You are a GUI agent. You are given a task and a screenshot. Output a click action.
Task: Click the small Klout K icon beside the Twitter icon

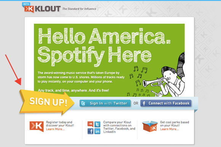point(90,124)
